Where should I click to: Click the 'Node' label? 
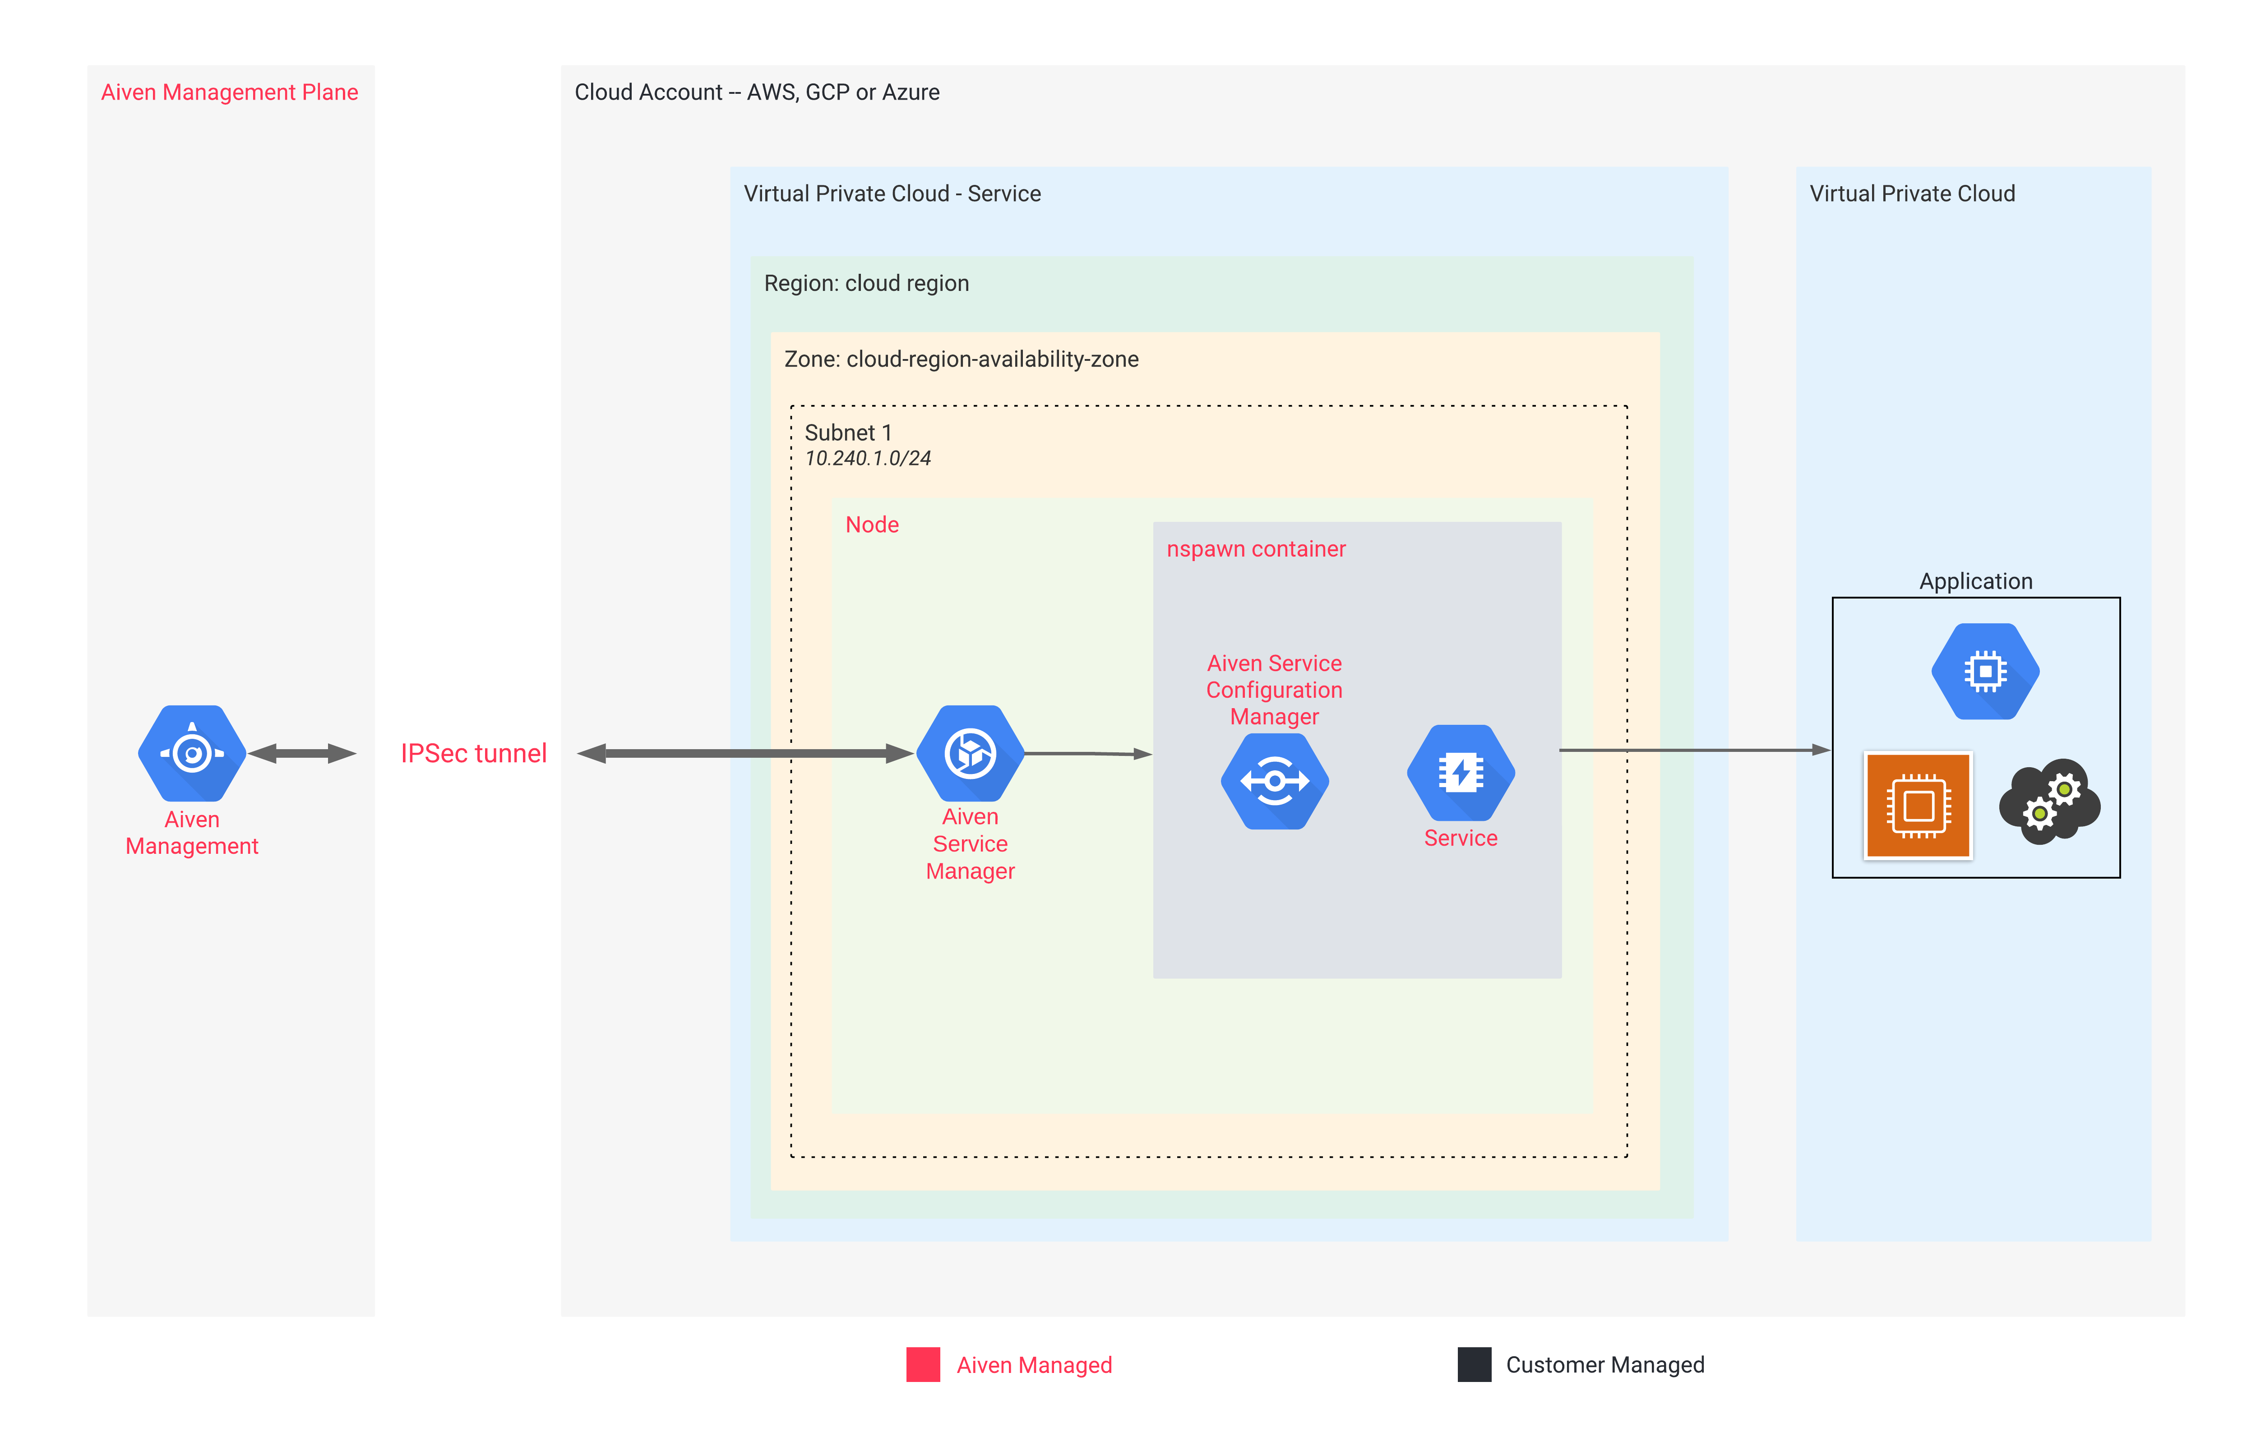pyautogui.click(x=872, y=525)
